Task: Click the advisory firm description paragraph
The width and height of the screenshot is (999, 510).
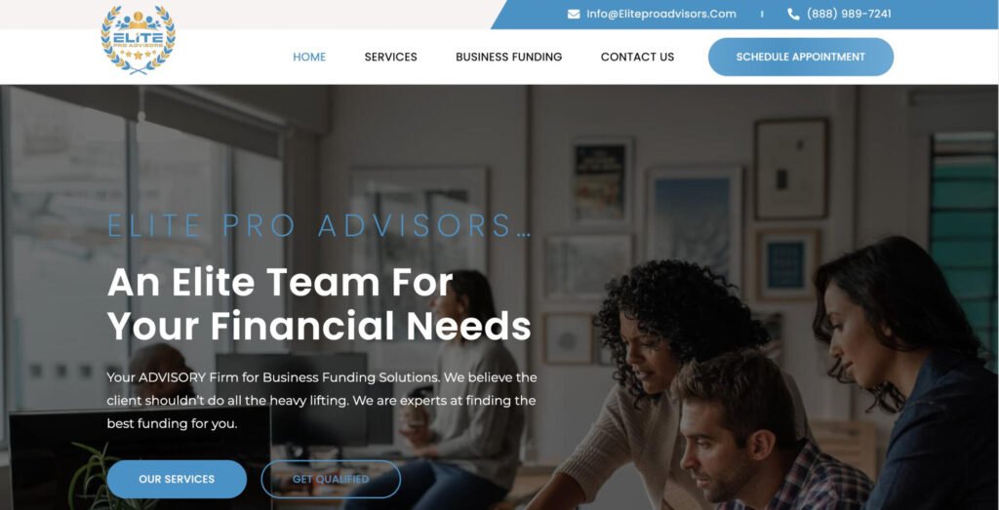Action: 322,401
